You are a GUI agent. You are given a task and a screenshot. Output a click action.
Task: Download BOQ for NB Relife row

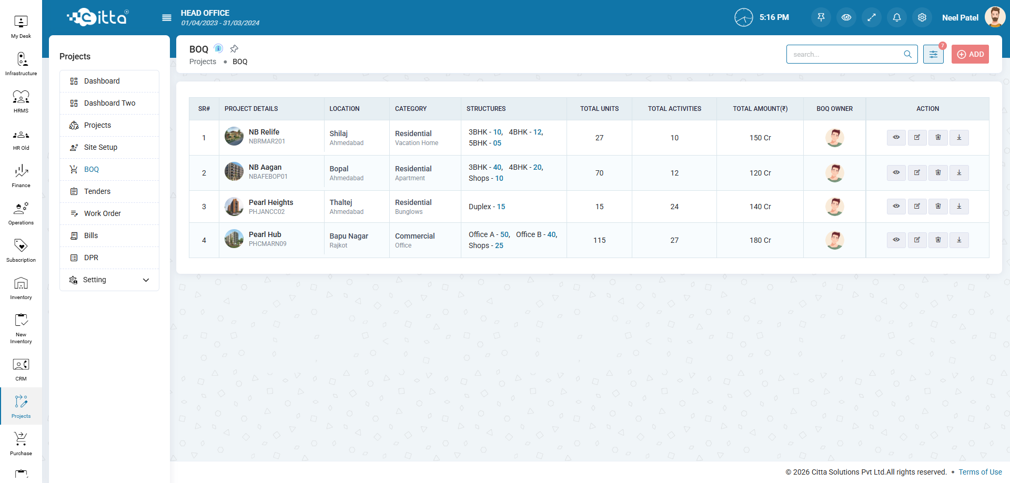(959, 138)
